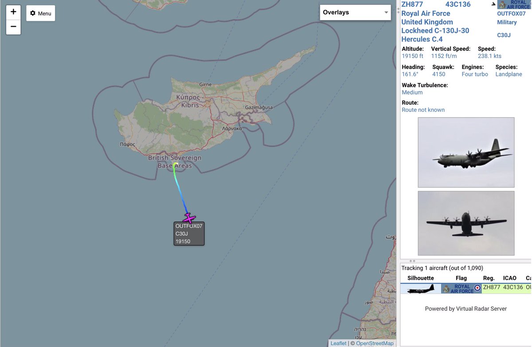Zoom out on the map
The height and width of the screenshot is (347, 532).
[x=13, y=27]
